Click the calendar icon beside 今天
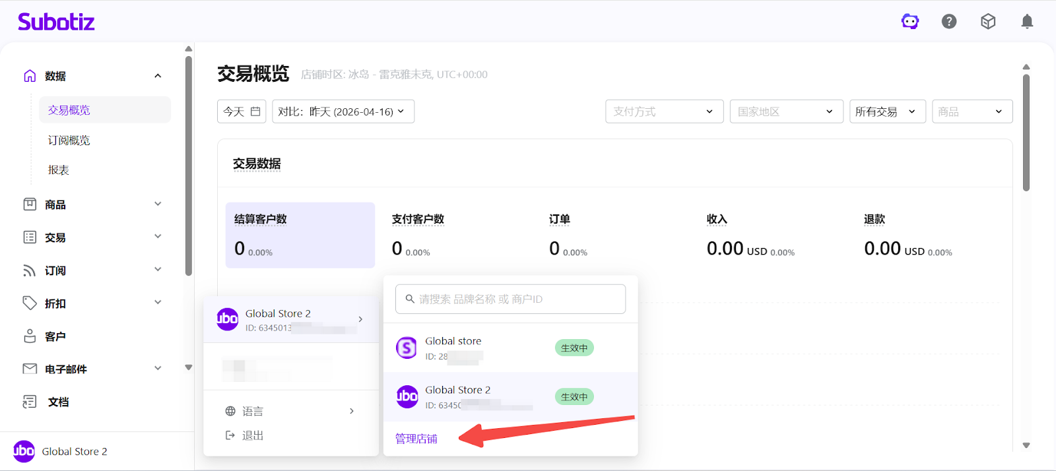 255,111
